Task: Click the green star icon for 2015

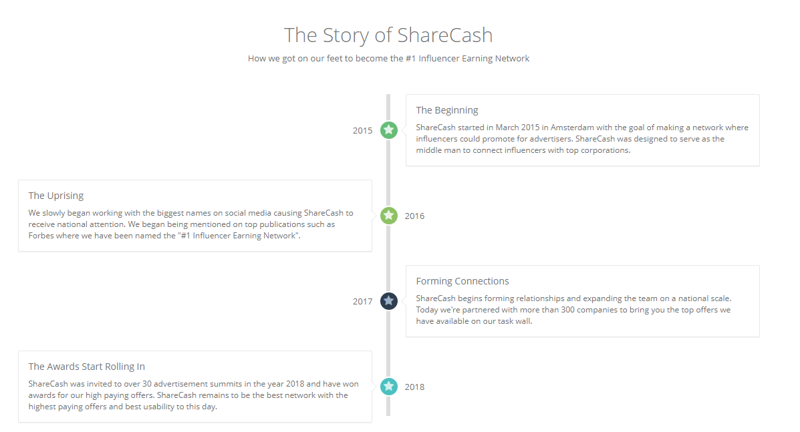Action: (x=388, y=130)
